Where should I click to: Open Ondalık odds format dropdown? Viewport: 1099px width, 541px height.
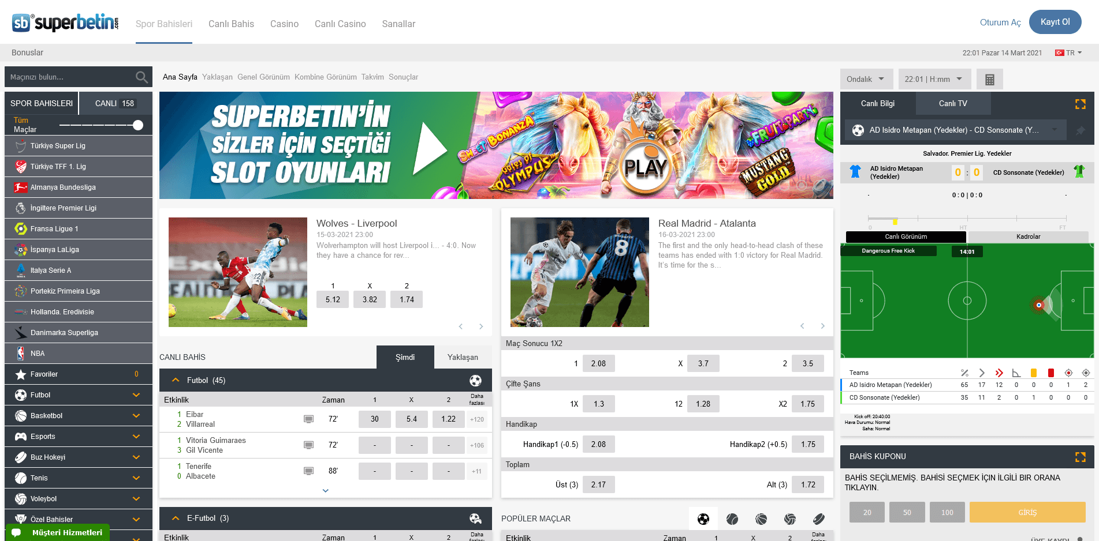pos(866,79)
